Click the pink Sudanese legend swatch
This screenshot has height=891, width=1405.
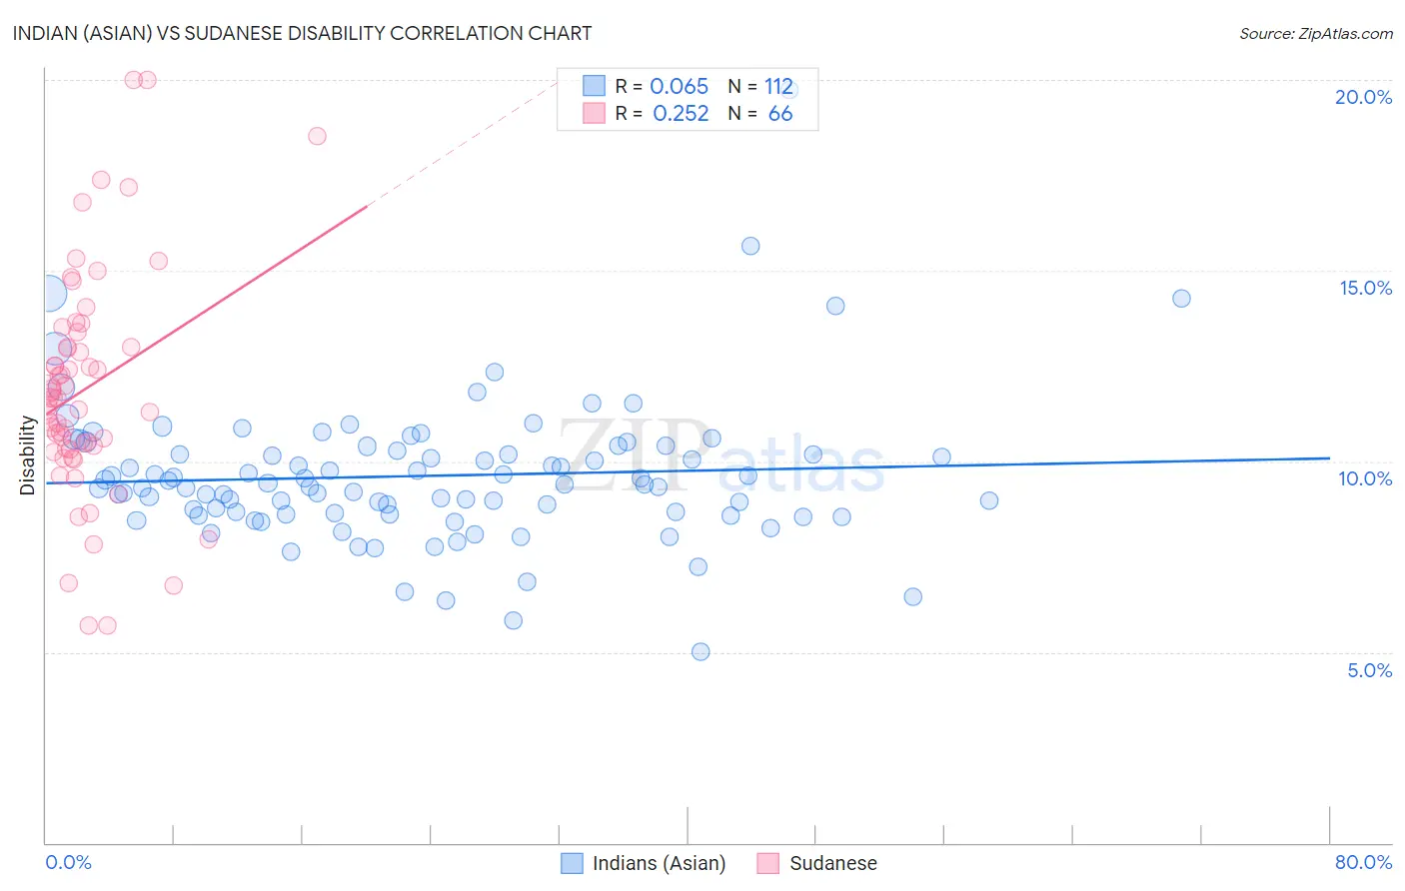point(768,863)
